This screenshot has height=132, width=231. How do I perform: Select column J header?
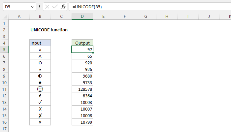[209, 16]
